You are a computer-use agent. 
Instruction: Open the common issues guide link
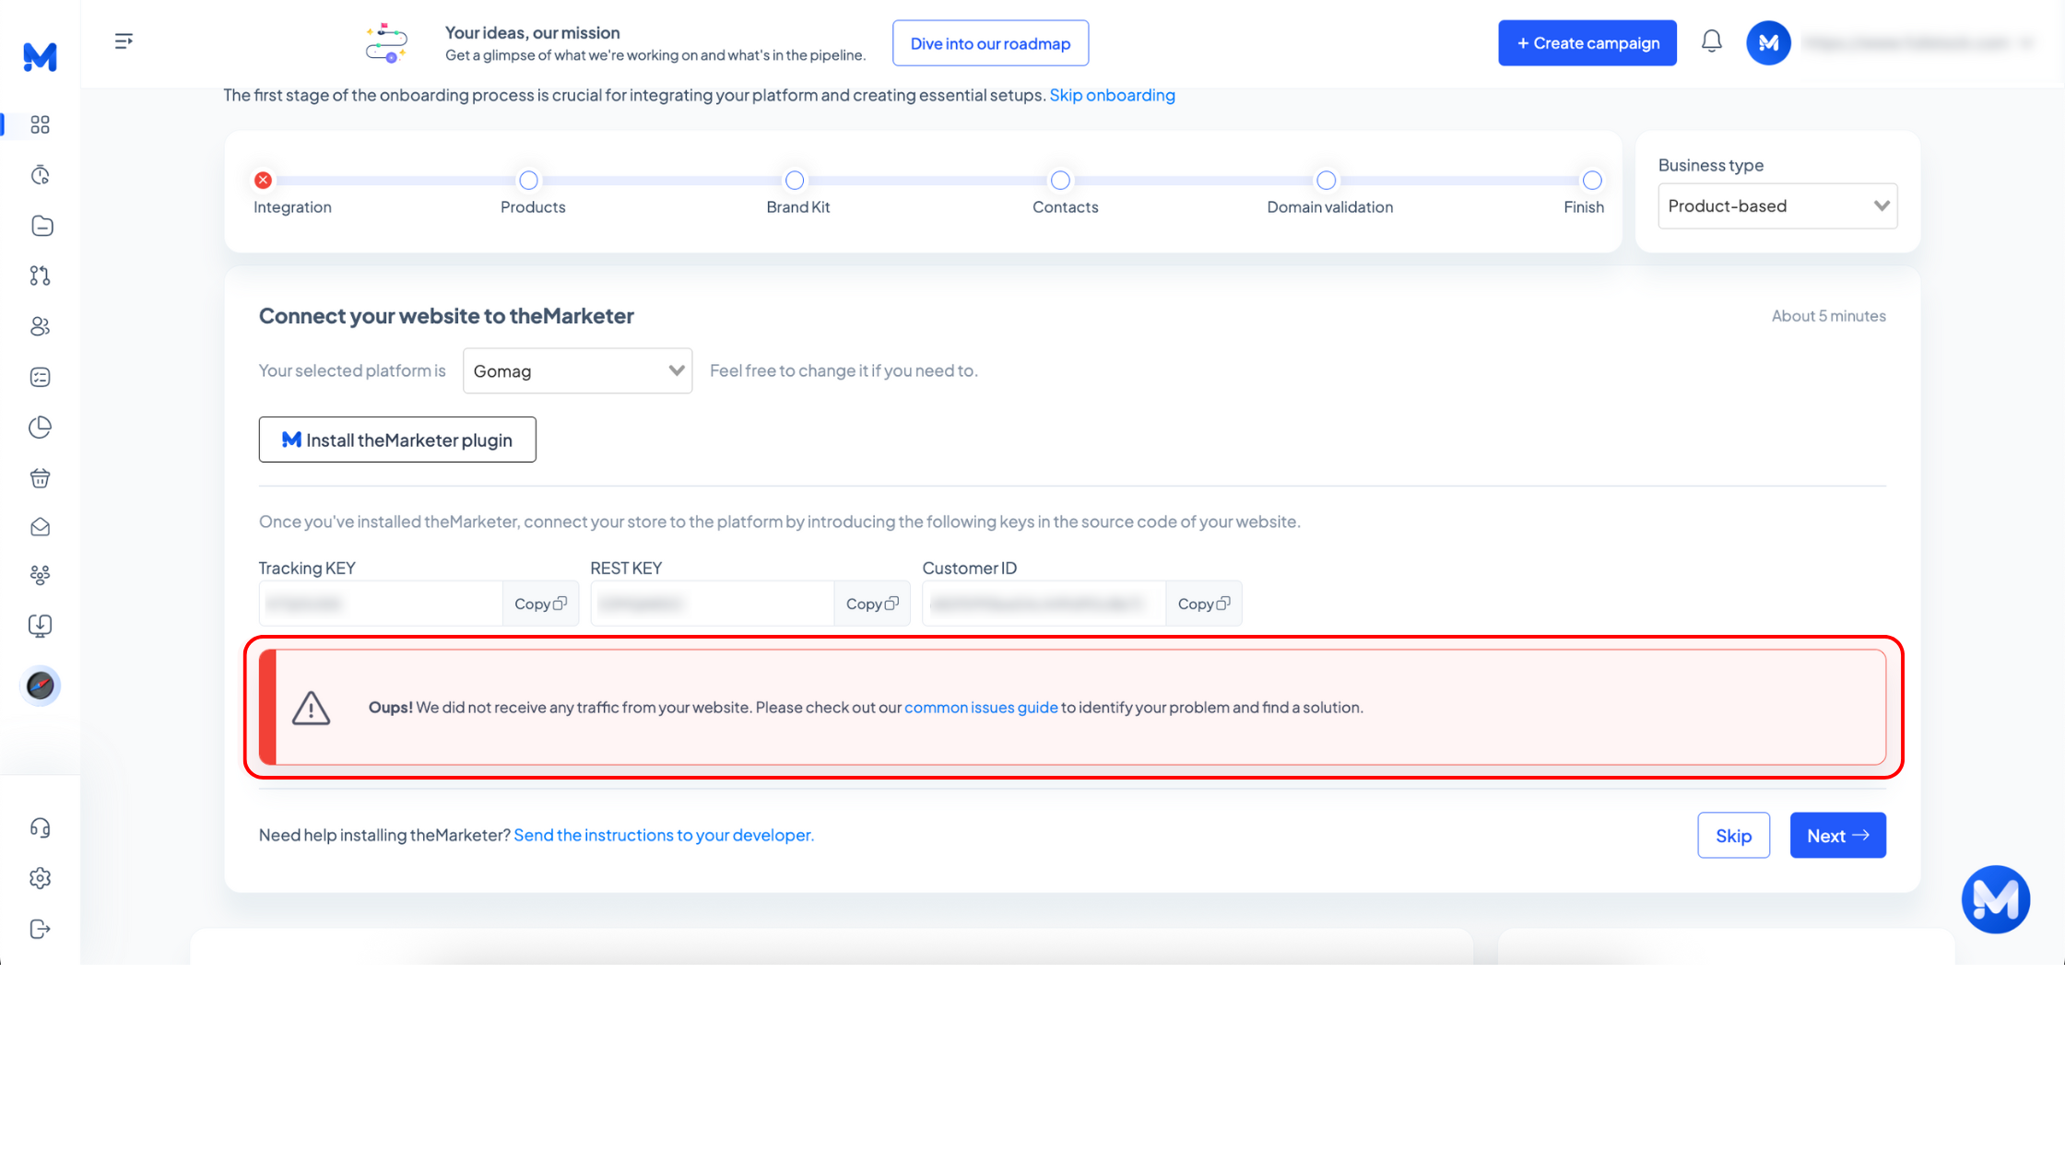(x=981, y=708)
